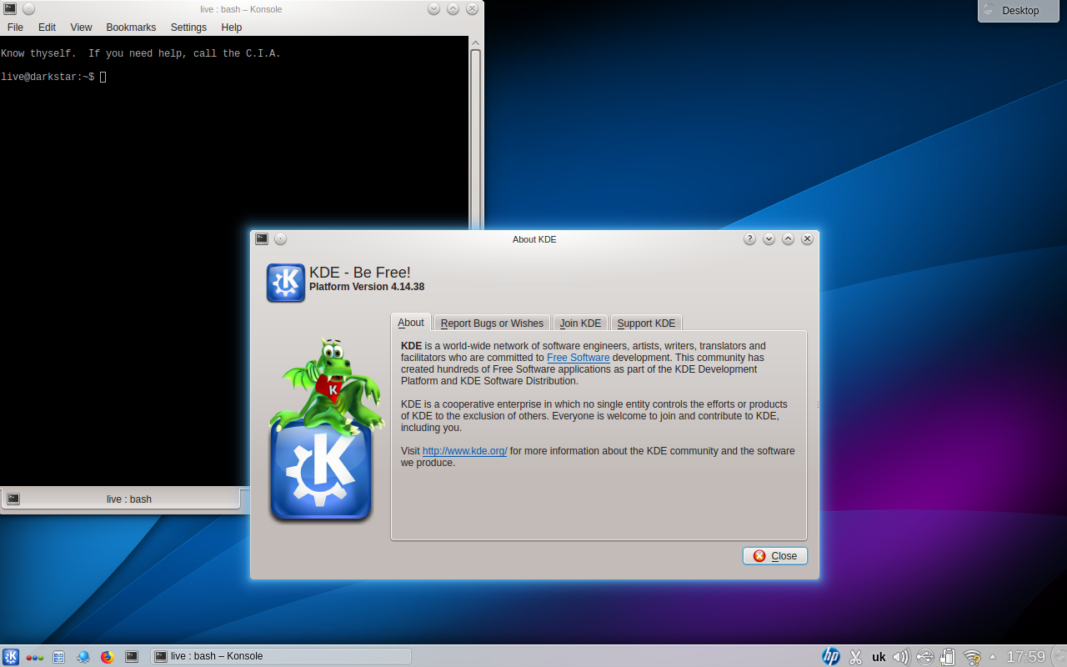
Task: Click the Close button in About KDE
Action: [x=775, y=556]
